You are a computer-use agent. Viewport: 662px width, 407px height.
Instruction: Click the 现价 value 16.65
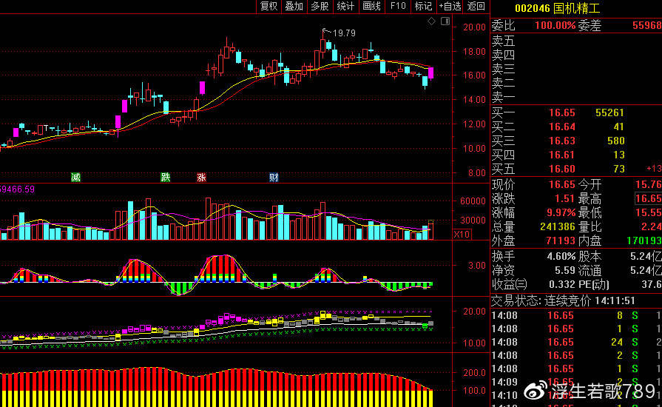coord(562,184)
